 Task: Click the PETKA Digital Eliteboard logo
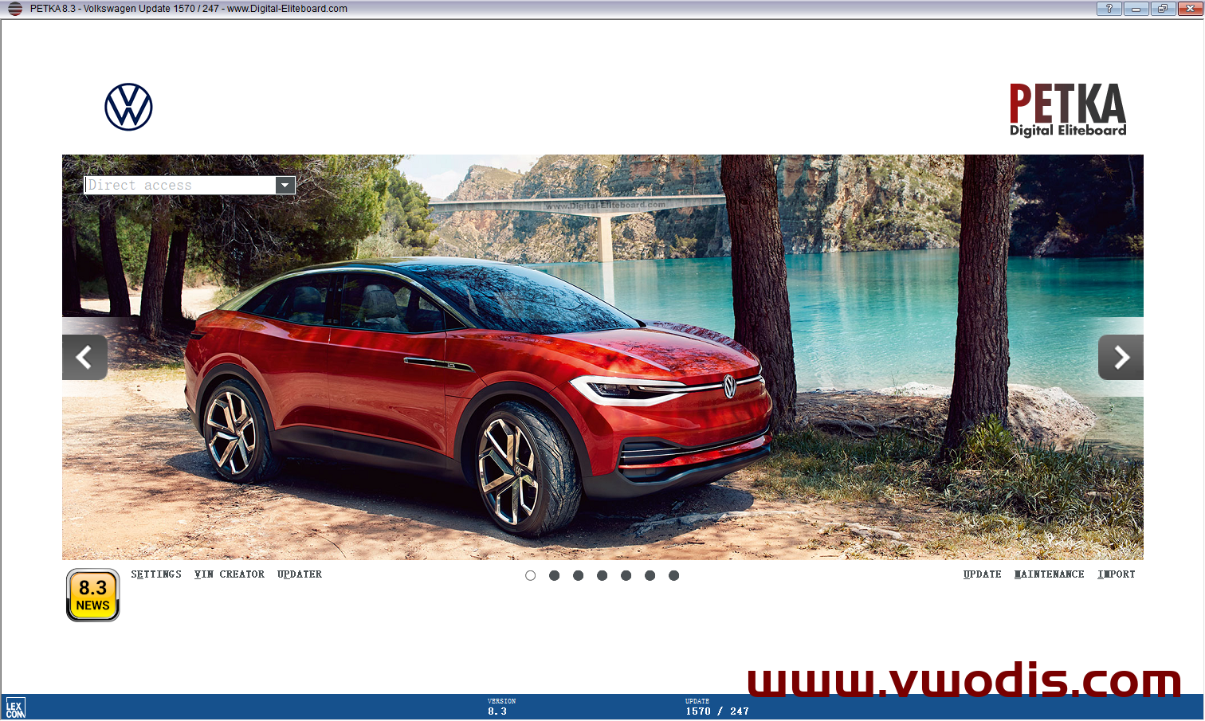click(x=1068, y=110)
